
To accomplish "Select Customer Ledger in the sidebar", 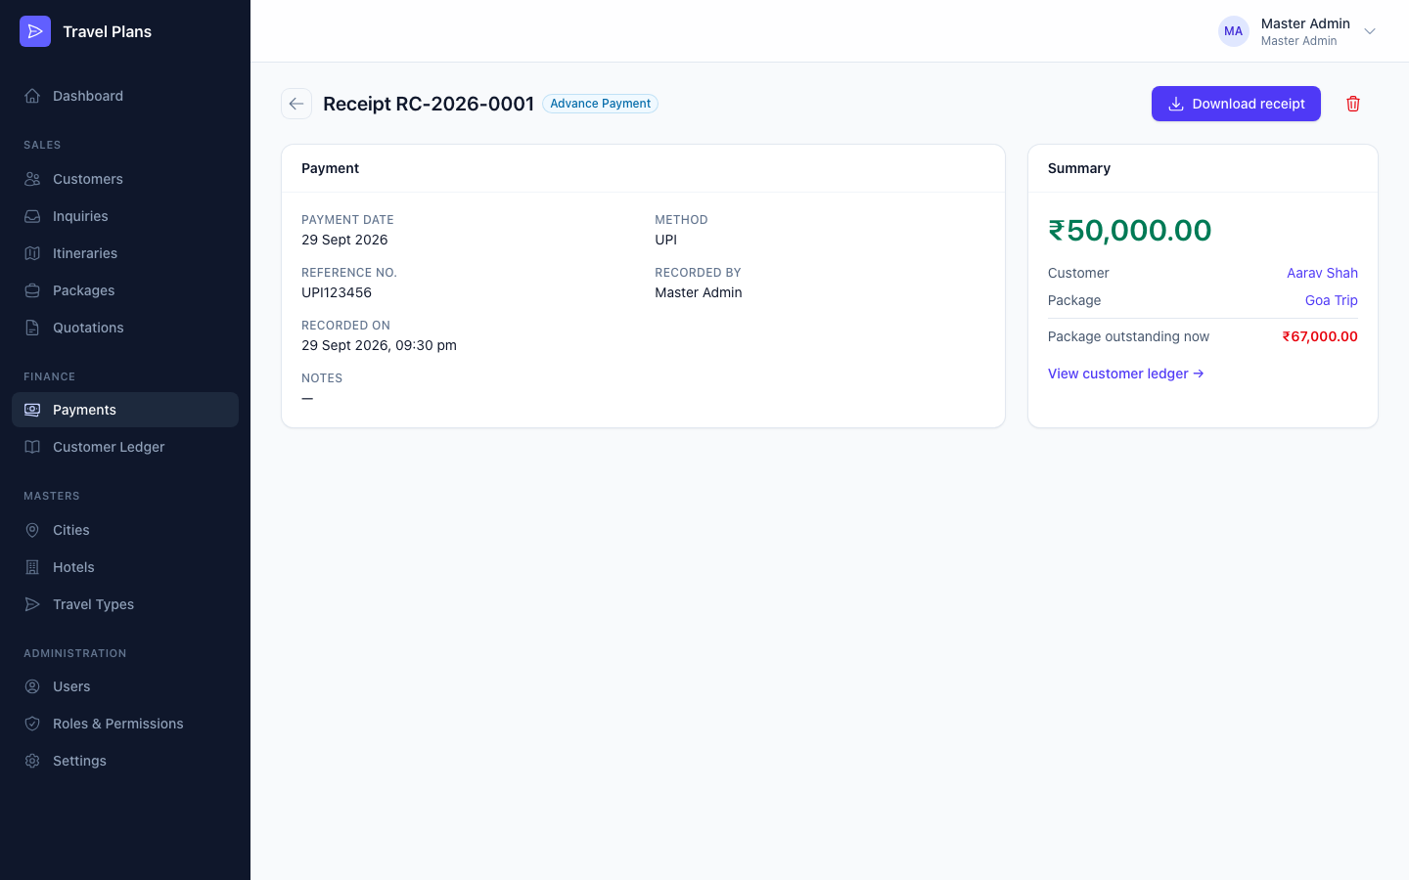I will [x=125, y=447].
